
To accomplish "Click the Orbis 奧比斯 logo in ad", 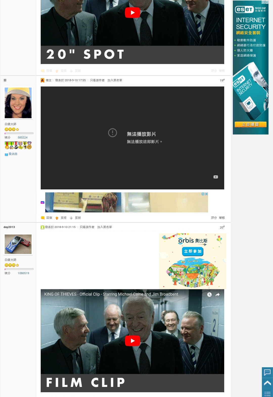I will pos(193,241).
